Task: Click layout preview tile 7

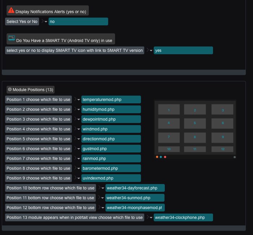Action: pos(169,138)
